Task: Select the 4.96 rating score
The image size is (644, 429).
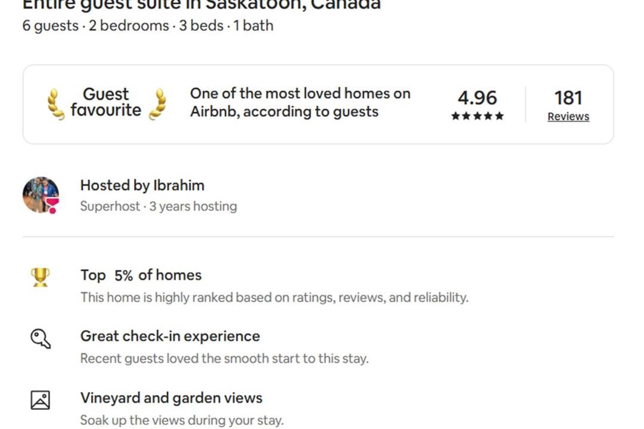Action: point(477,98)
